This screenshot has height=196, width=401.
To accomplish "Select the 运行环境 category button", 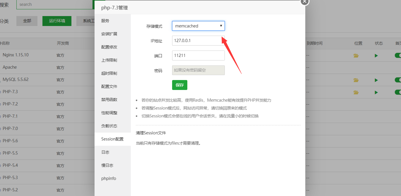I will (x=57, y=21).
